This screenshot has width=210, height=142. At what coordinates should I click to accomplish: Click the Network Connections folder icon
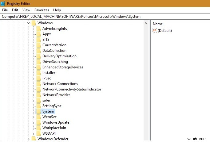38,84
